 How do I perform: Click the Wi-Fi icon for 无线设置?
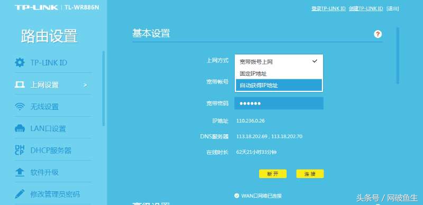pyautogui.click(x=20, y=107)
